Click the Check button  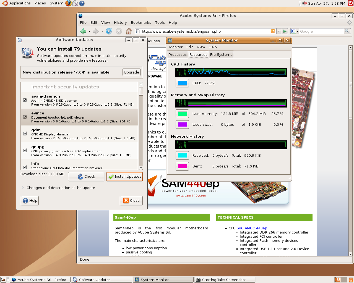(86, 177)
